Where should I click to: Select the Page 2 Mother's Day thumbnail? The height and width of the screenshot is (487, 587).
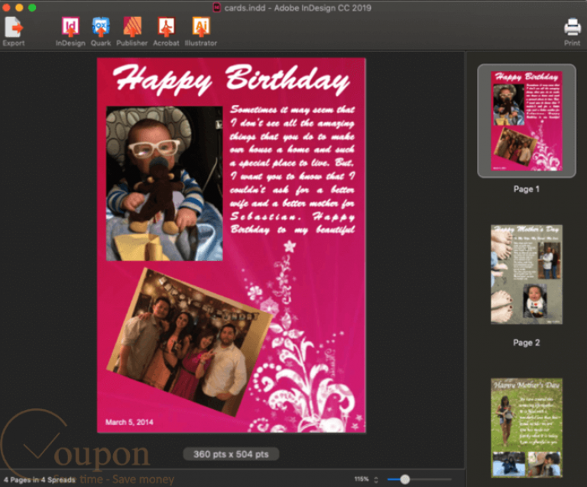pos(527,274)
